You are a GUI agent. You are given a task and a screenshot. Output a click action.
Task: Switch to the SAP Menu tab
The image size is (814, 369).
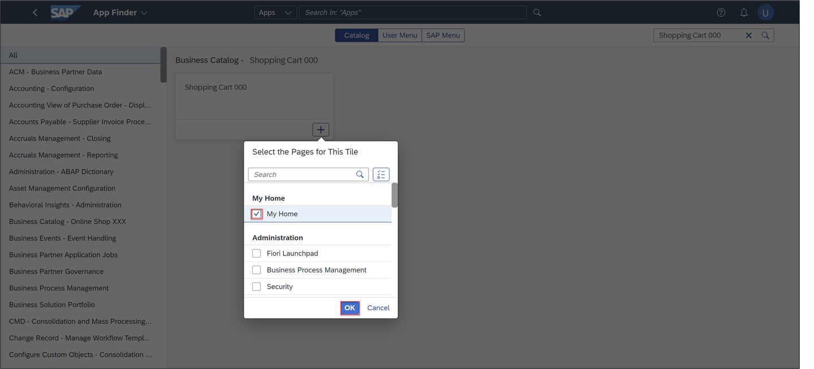tap(443, 35)
